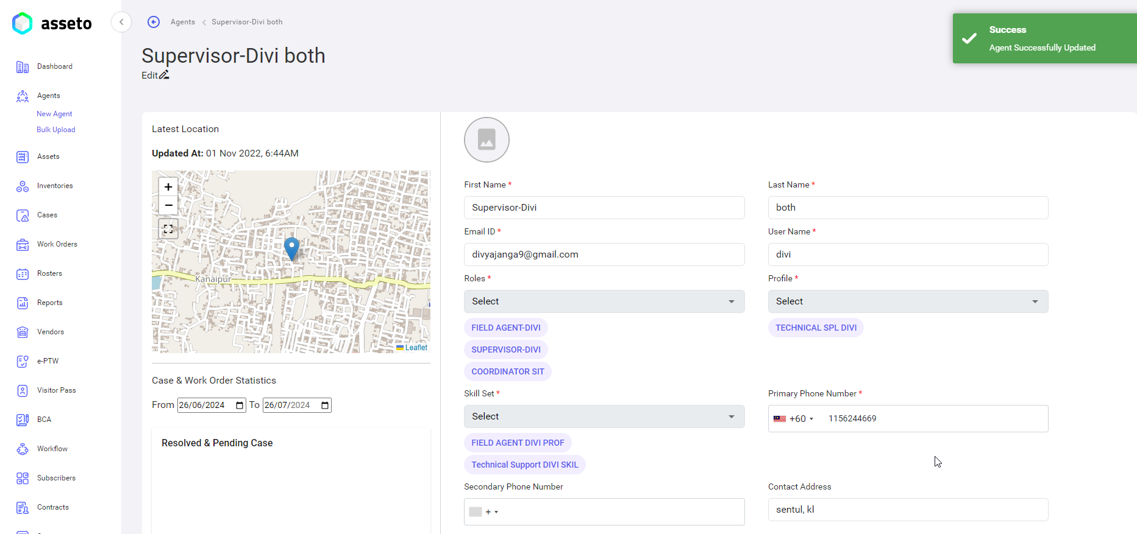Screen dimensions: 1137x534
Task: Click the Cases sidebar icon
Action: tap(23, 216)
